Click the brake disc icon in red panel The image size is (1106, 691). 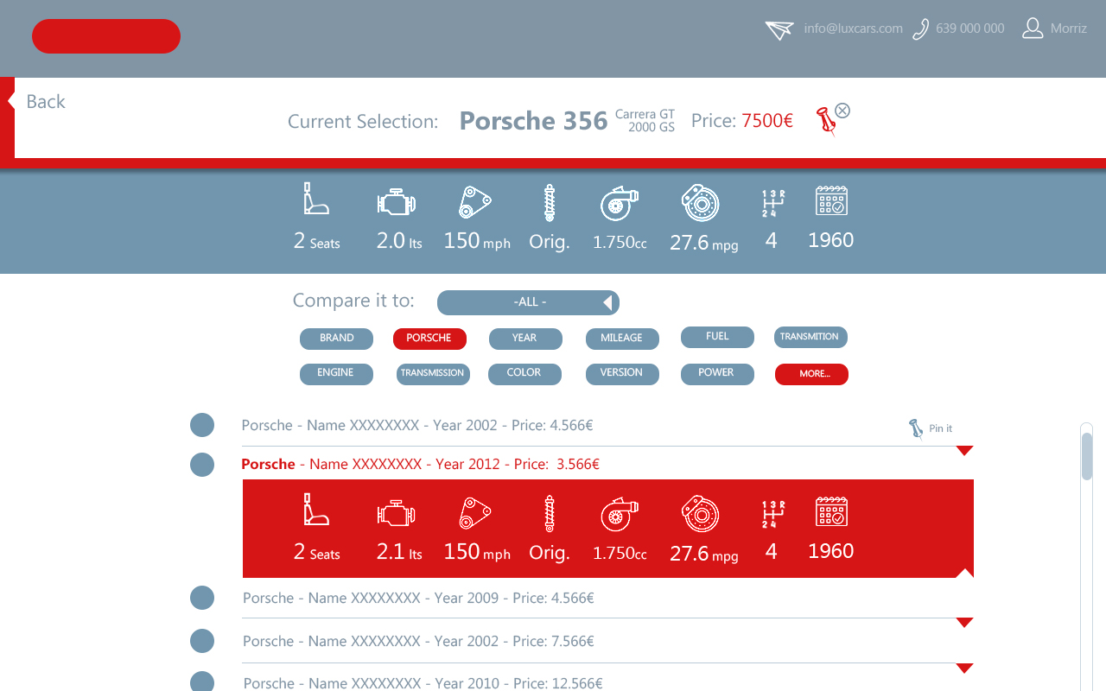tap(701, 515)
